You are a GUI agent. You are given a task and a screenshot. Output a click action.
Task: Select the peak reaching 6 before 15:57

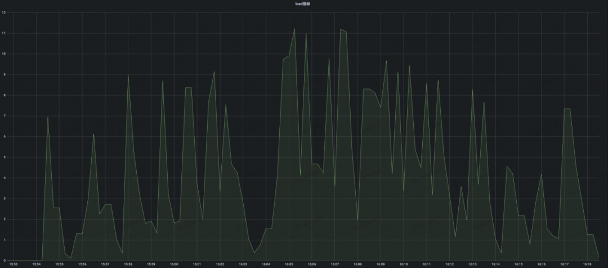[x=93, y=135]
